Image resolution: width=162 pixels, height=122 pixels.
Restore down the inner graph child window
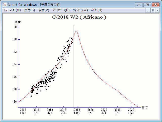pyautogui.click(x=153, y=10)
